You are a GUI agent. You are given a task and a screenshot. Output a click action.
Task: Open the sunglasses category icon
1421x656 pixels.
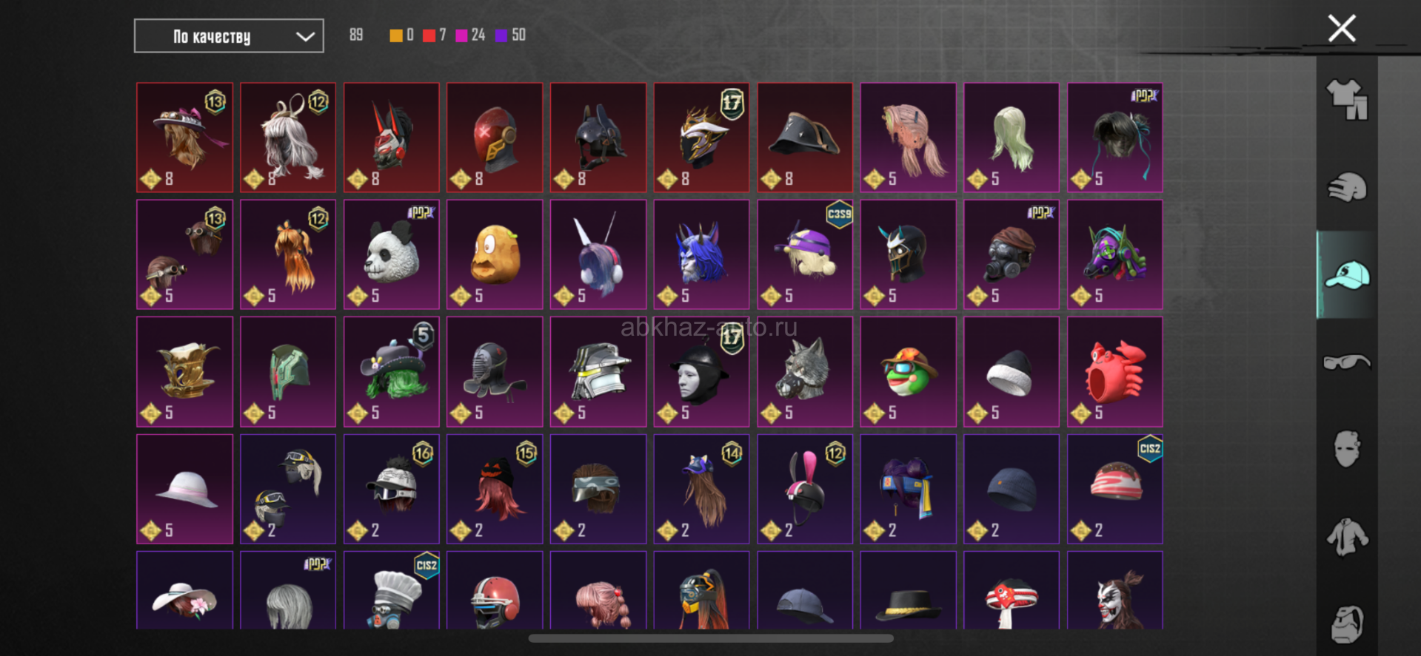pos(1347,362)
